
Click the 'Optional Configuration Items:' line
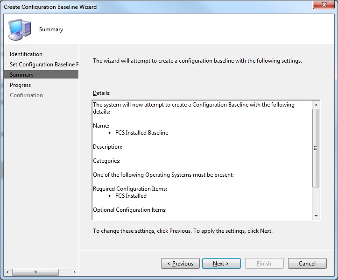click(x=130, y=210)
